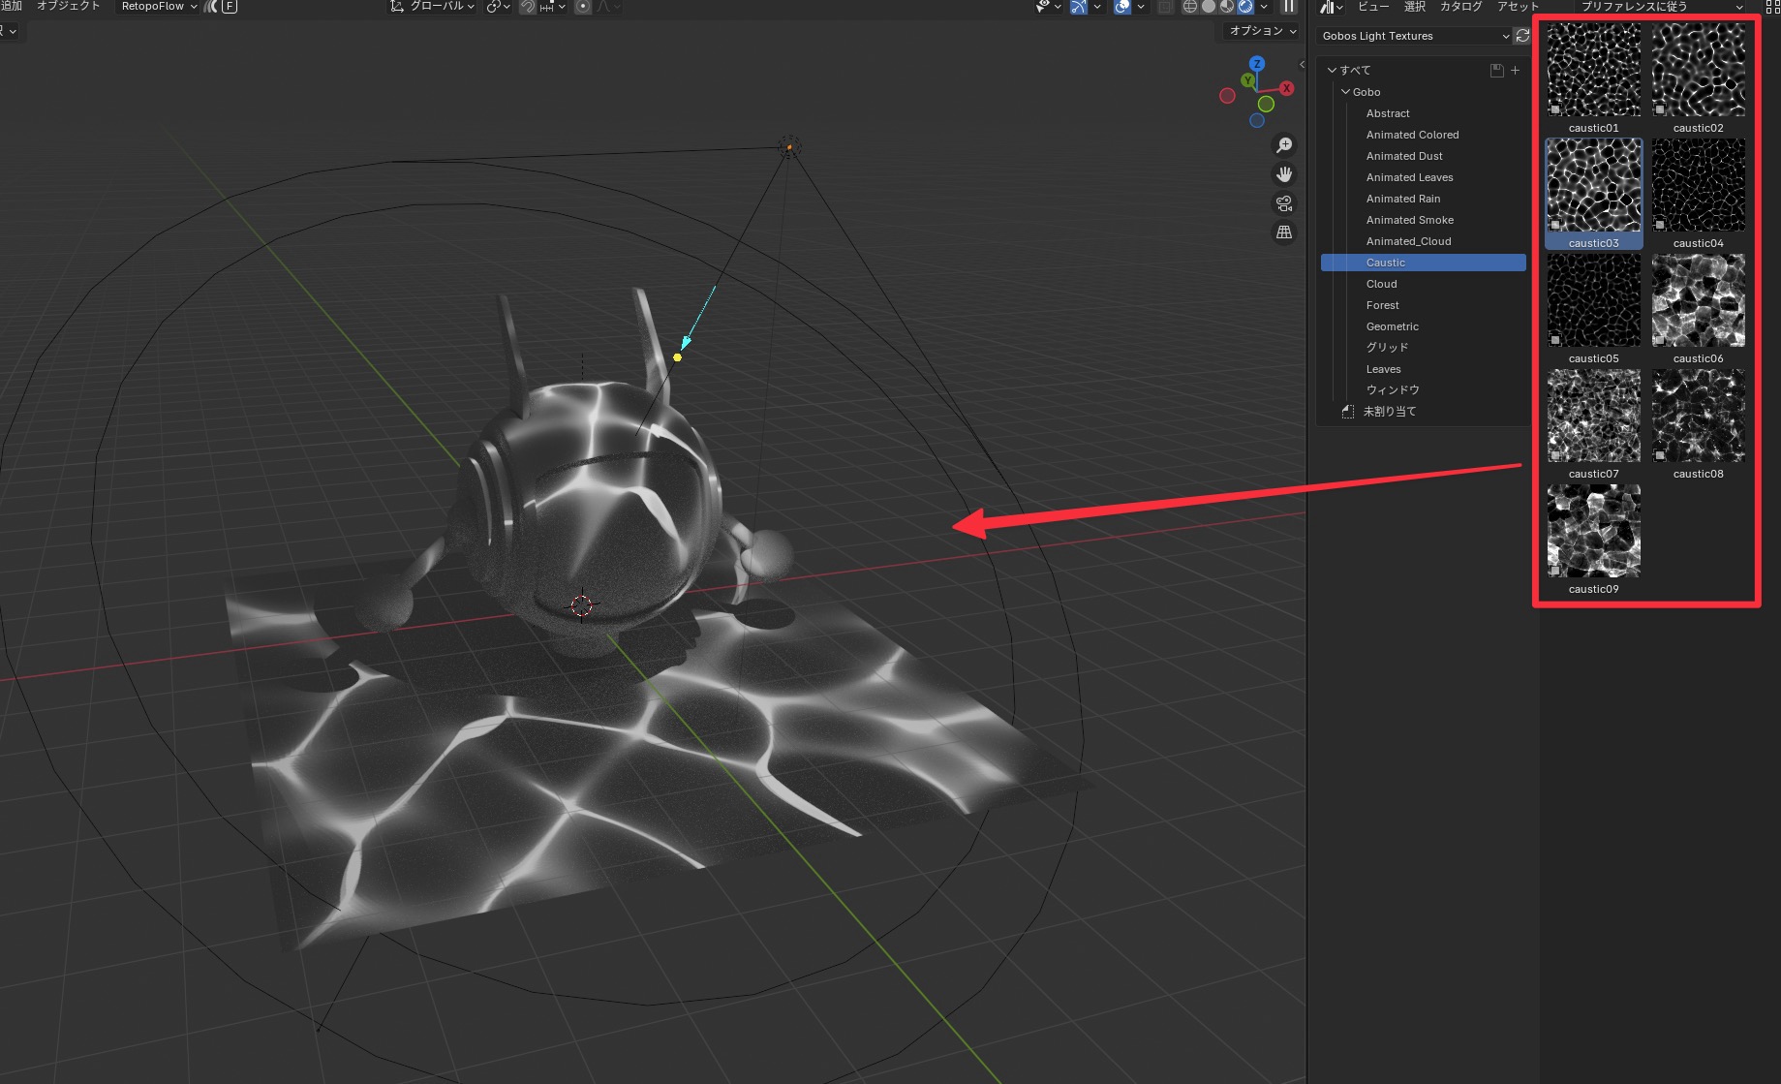1781x1084 pixels.
Task: Toggle the viewport overlays
Action: pyautogui.click(x=1121, y=7)
